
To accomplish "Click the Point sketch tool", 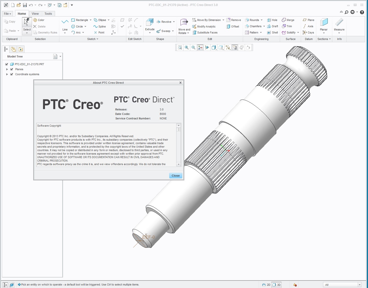I will 99,32.
